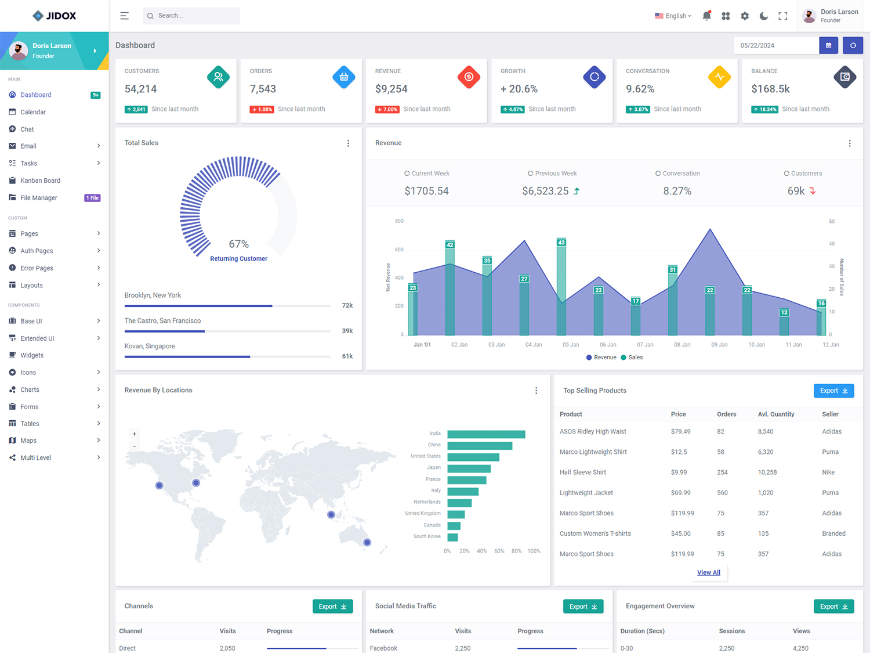Click the hamburger menu toggle icon
This screenshot has height=653, width=870.
[124, 16]
